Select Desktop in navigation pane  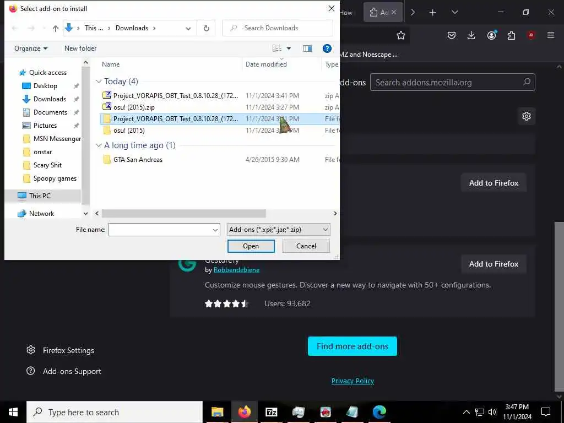click(x=45, y=86)
